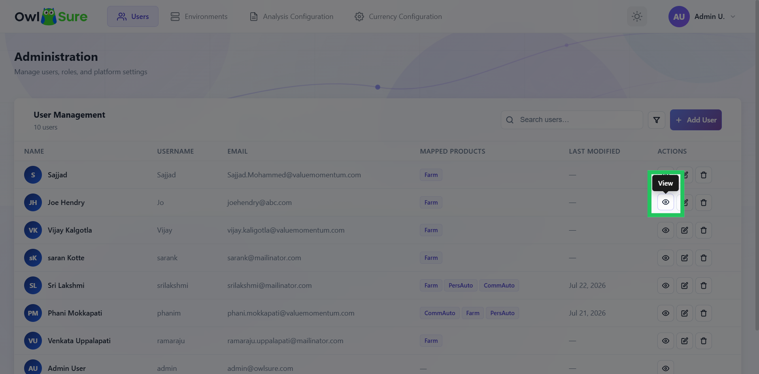Delete Venkata Uppalapati user

[x=704, y=341]
